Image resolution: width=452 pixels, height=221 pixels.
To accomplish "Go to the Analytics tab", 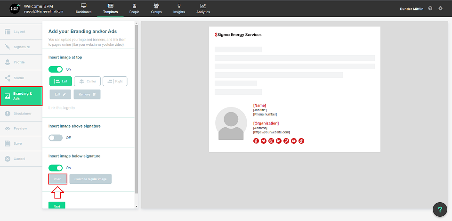I will coord(203,8).
